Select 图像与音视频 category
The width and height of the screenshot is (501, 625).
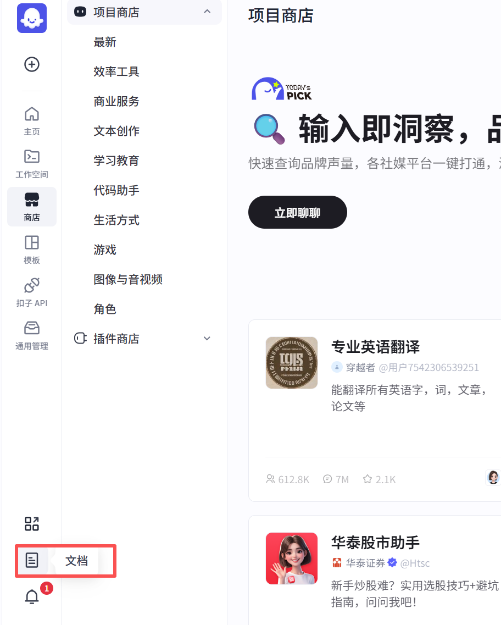128,280
